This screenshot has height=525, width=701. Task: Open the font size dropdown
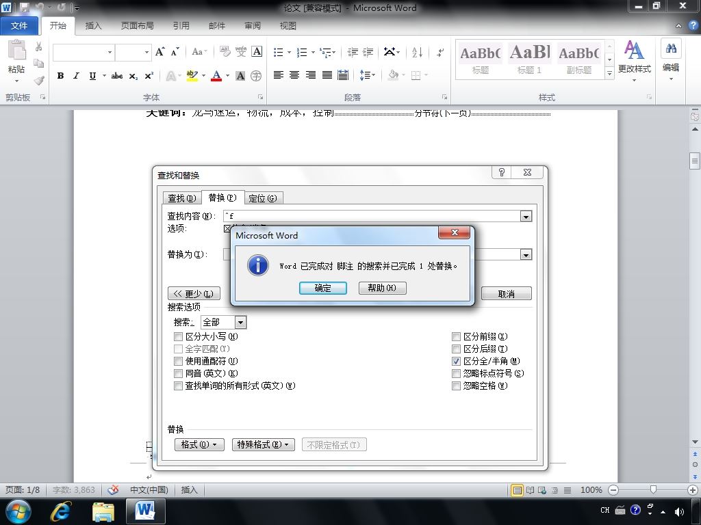click(x=146, y=52)
